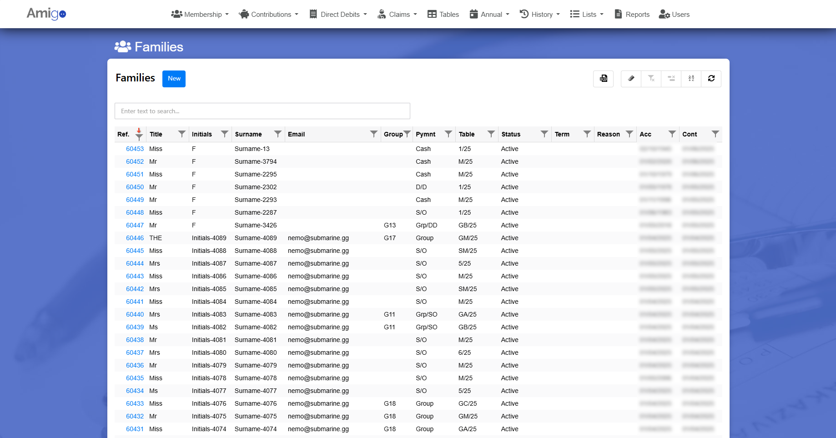This screenshot has width=836, height=438.
Task: Expand the Lists dropdown menu
Action: [x=587, y=15]
